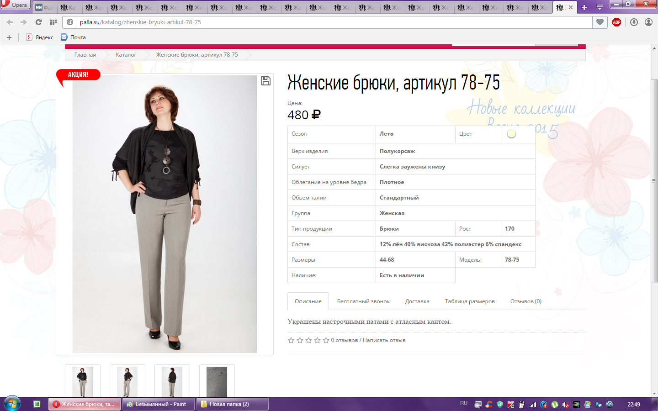Open the Яндекс bookmark

click(40, 37)
